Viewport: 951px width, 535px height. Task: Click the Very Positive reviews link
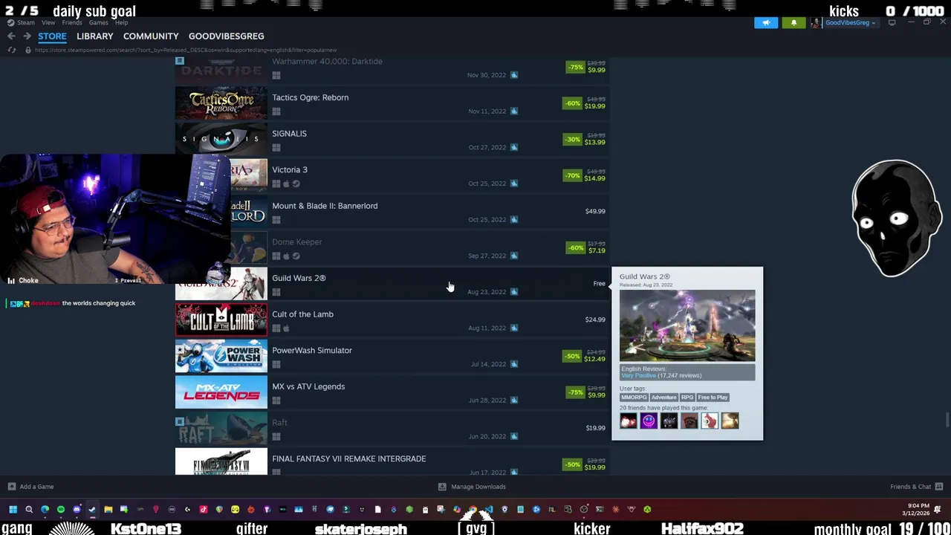[x=639, y=375]
